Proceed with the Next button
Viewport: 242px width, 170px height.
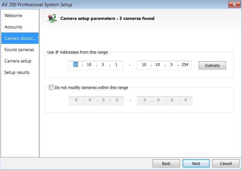coord(196,163)
